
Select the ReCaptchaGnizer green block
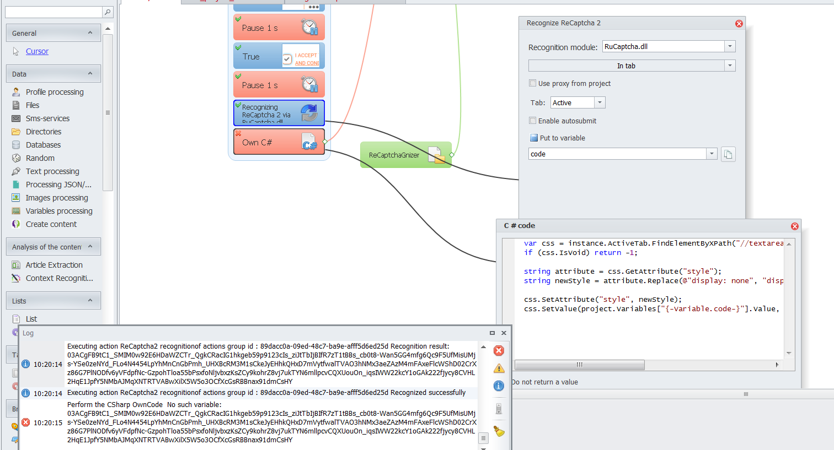[x=405, y=155]
